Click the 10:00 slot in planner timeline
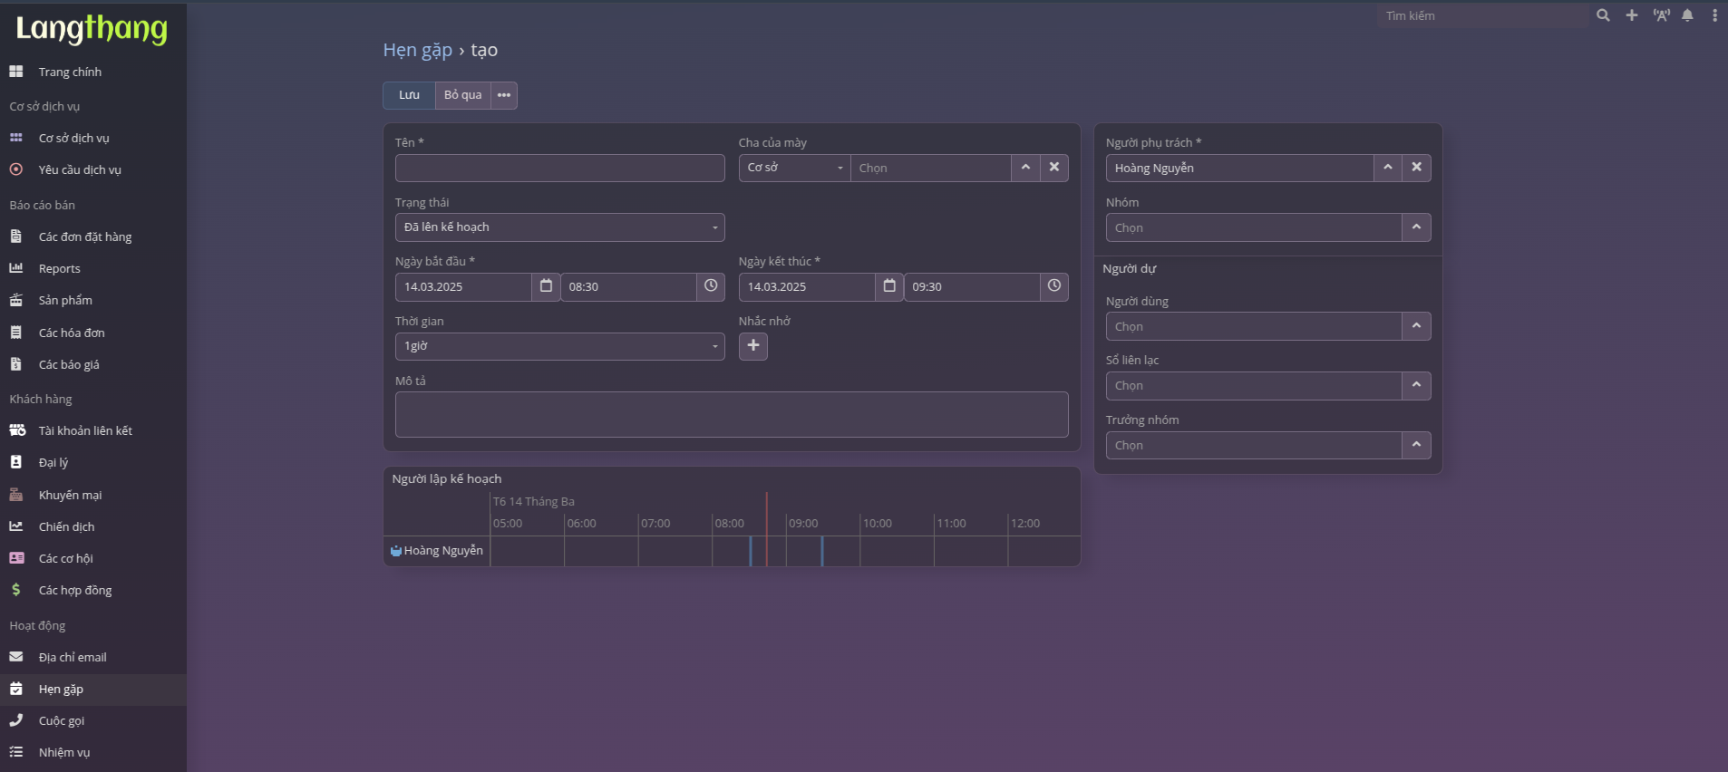Image resolution: width=1728 pixels, height=772 pixels. pos(896,551)
